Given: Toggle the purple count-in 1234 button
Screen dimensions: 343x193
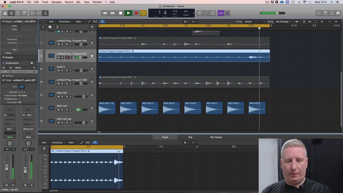Looking at the screenshot, I should pyautogui.click(x=221, y=13).
